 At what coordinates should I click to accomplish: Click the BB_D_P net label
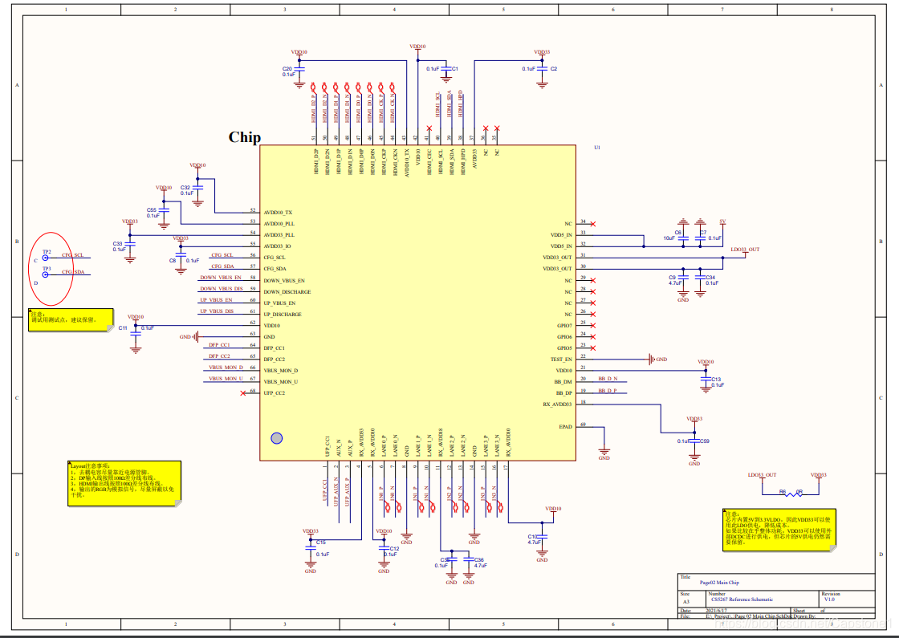(x=608, y=391)
